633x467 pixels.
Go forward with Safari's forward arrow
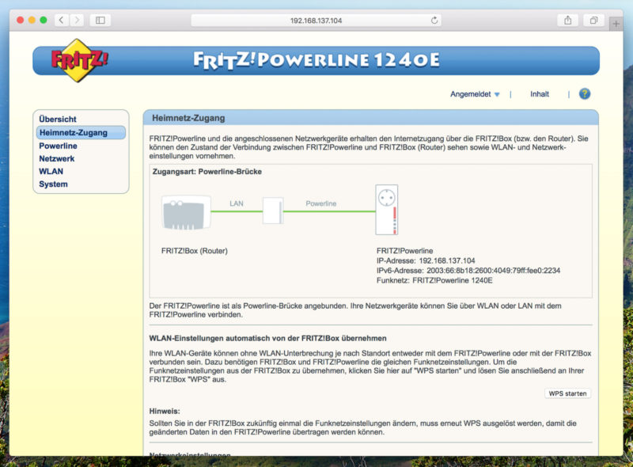pos(77,21)
